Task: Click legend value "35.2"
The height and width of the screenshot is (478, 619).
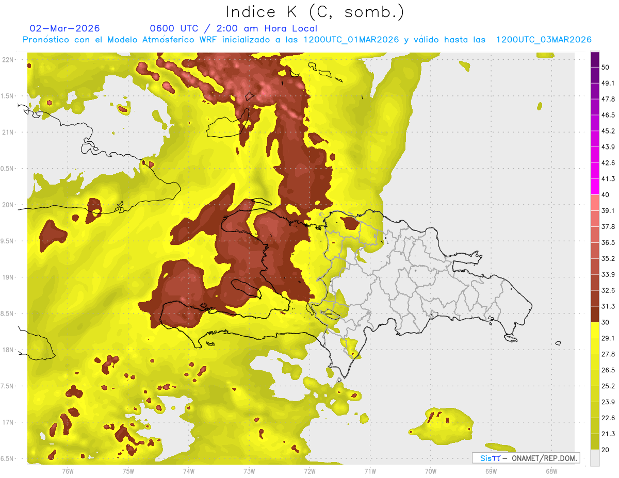Action: pos(608,258)
